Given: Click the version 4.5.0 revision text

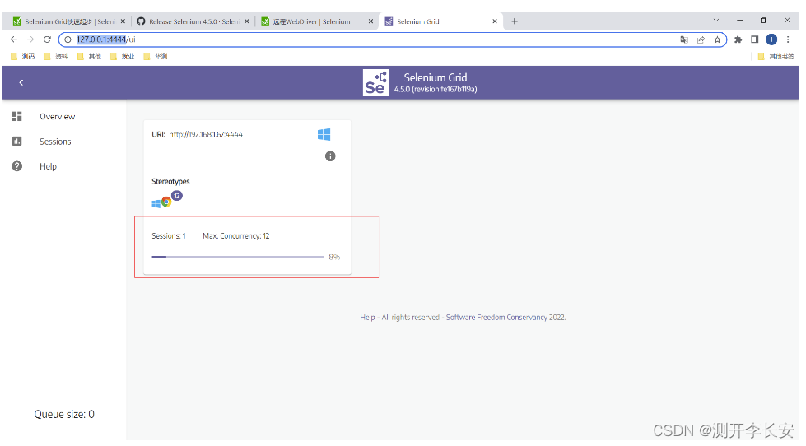Looking at the screenshot, I should coord(436,90).
